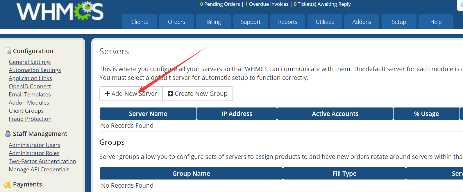The height and width of the screenshot is (192, 463).
Task: Open Client Groups page
Action: coord(26,111)
